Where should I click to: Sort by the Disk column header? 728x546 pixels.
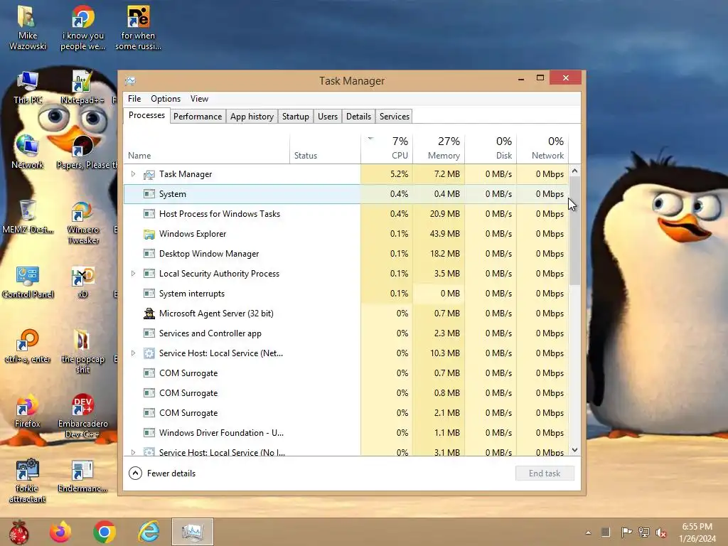(491, 148)
